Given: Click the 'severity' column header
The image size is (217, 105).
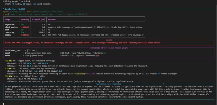Looking at the screenshot, I should (25, 19).
